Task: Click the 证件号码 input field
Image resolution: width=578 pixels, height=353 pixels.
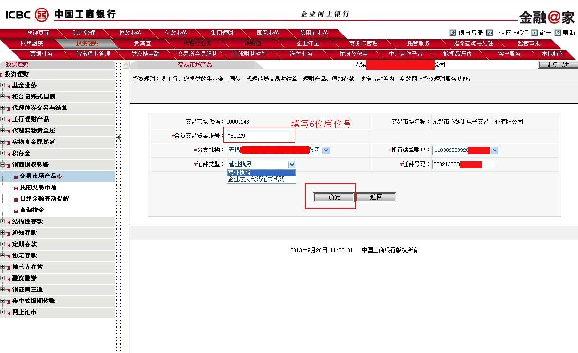Action: pos(463,165)
